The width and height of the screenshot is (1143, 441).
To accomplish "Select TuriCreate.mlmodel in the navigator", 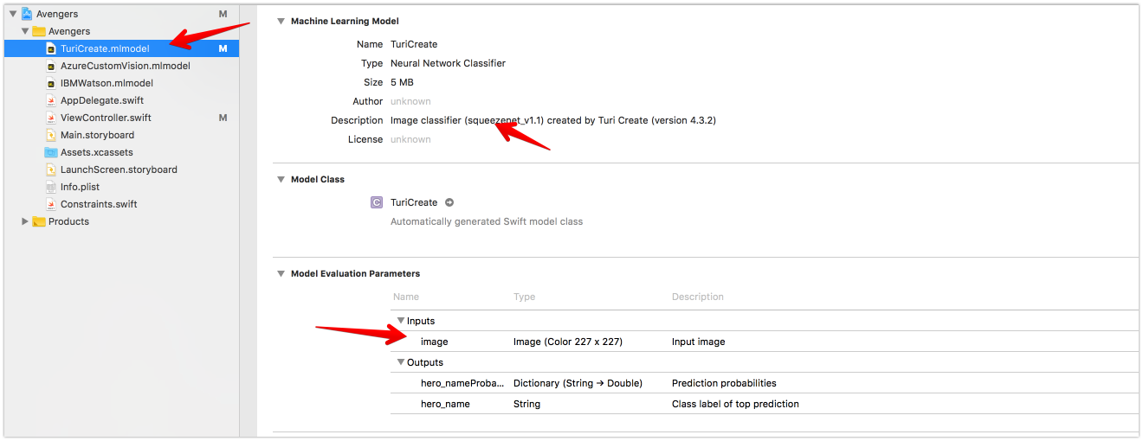I will (105, 48).
